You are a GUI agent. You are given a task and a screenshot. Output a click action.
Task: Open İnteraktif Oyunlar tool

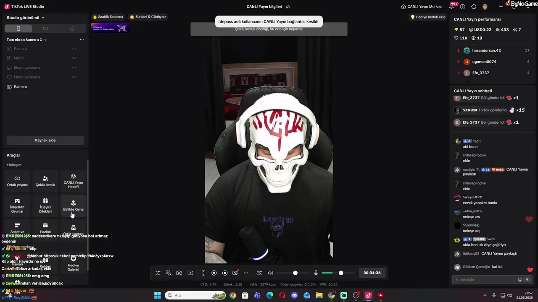17,206
